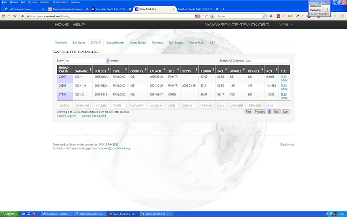Click the leftmost toolbar icon beside back button
This screenshot has height=217, width=347.
click(4, 16)
